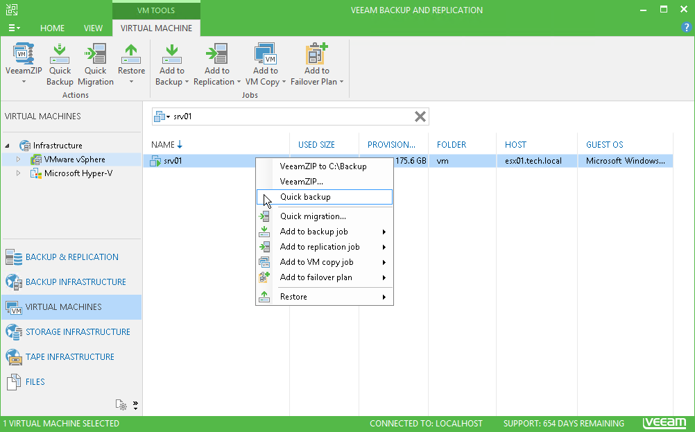
Task: Open the Add to backup job submenu
Action: [325, 232]
